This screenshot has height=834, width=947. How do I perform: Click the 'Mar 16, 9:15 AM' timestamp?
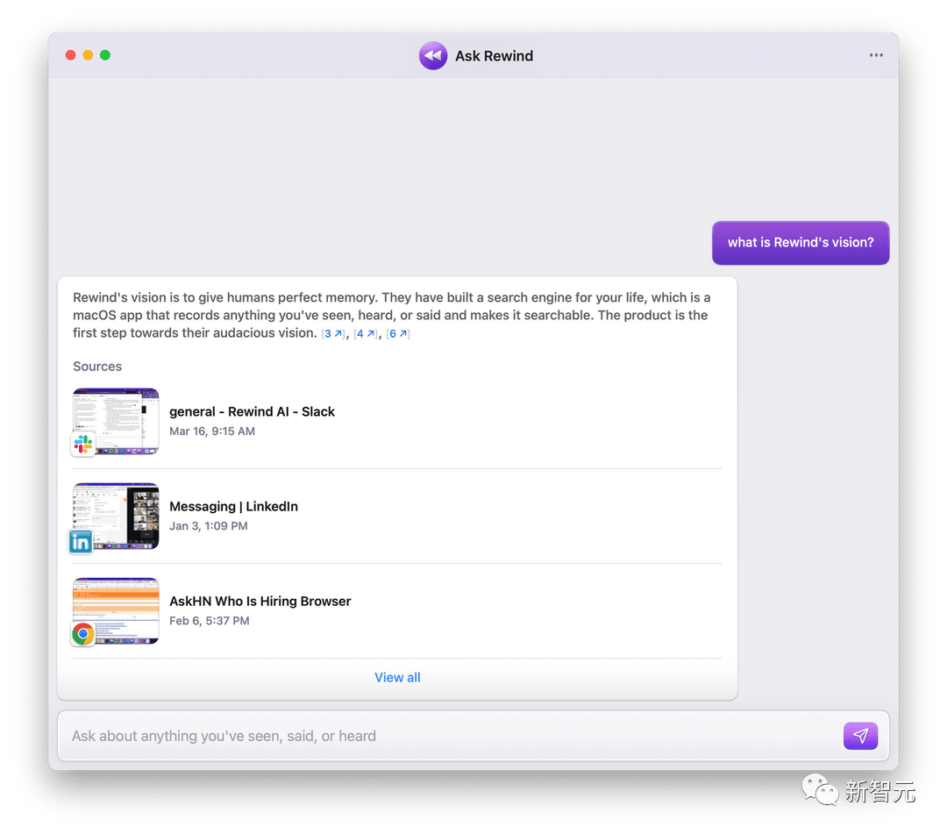[x=212, y=431]
